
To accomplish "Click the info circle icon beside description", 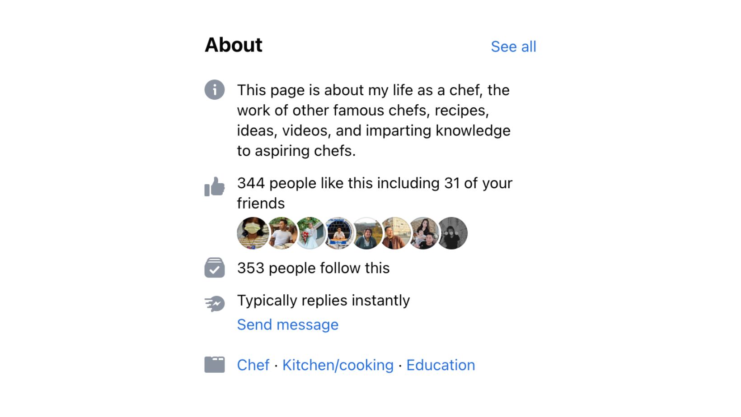I will tap(215, 89).
